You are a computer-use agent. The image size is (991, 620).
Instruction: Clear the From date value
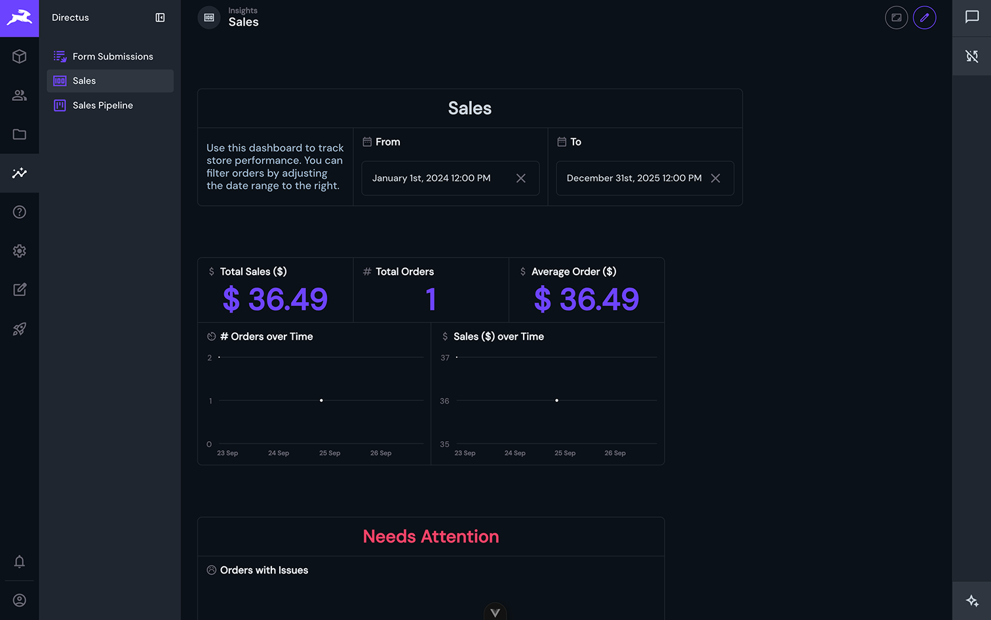tap(521, 178)
